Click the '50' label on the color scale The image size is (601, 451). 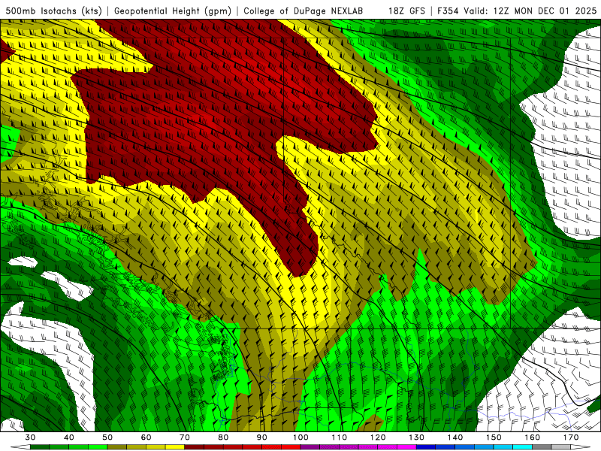coord(107,437)
